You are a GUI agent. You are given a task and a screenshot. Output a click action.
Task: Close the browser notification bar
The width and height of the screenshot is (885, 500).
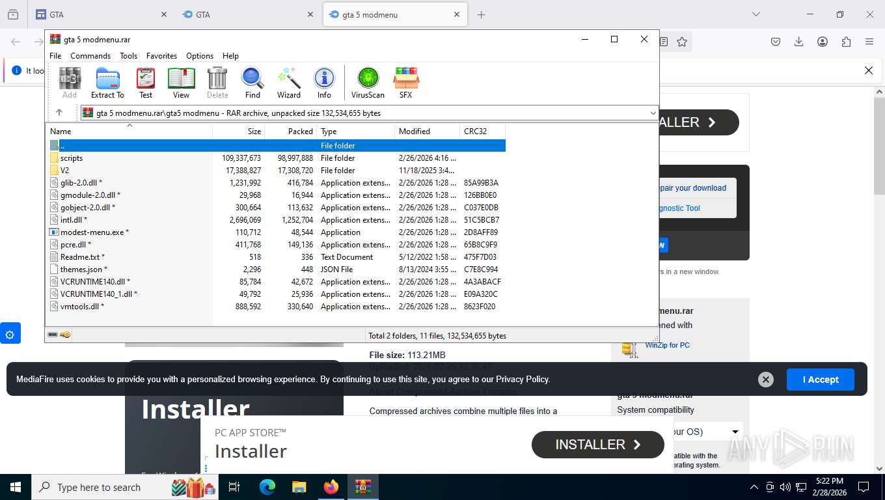868,70
